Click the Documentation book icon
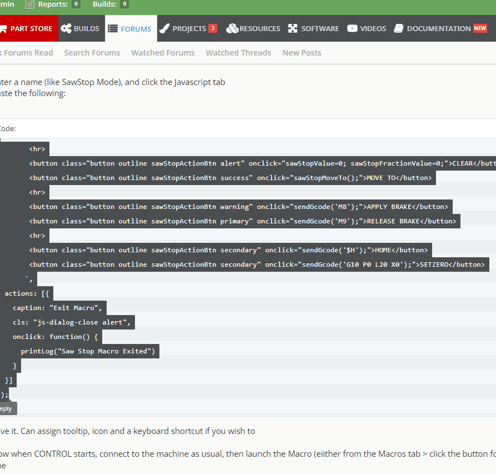Screen dimensions: 496x474 [398, 28]
